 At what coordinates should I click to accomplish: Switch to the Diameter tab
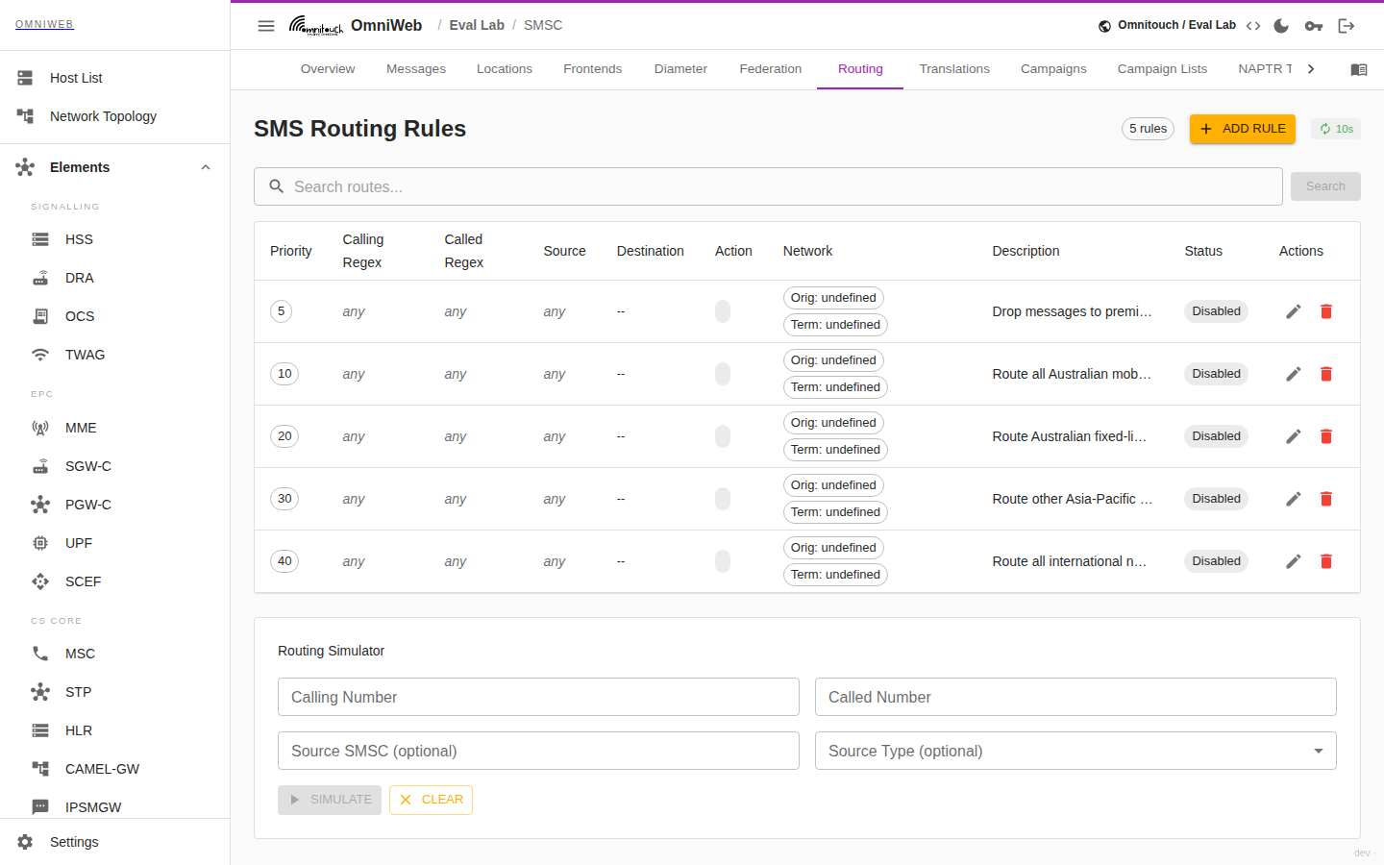[680, 69]
